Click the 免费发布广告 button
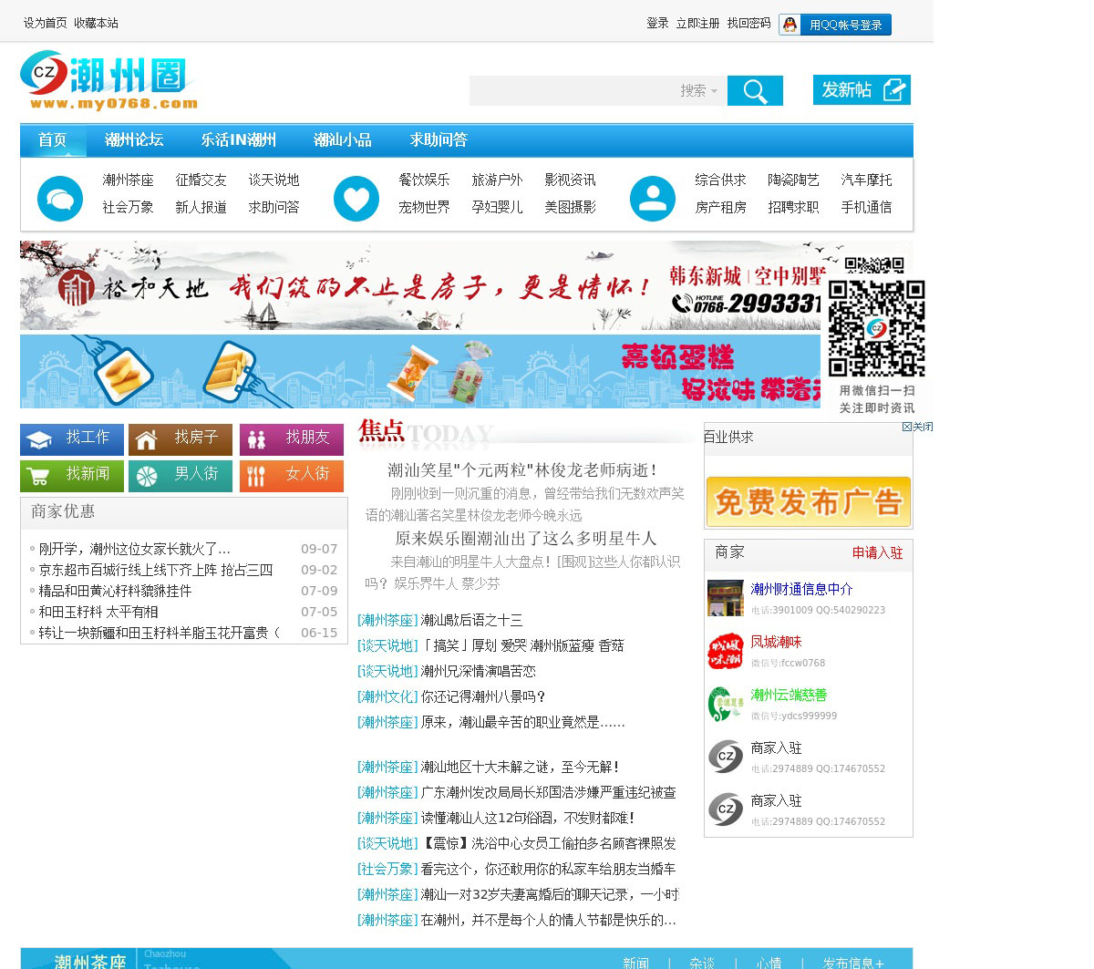 (808, 501)
